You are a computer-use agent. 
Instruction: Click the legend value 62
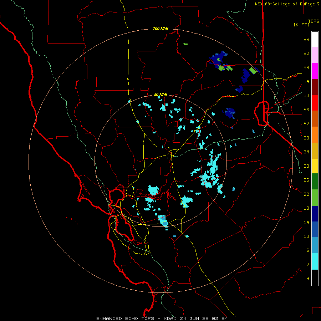pyautogui.click(x=306, y=53)
